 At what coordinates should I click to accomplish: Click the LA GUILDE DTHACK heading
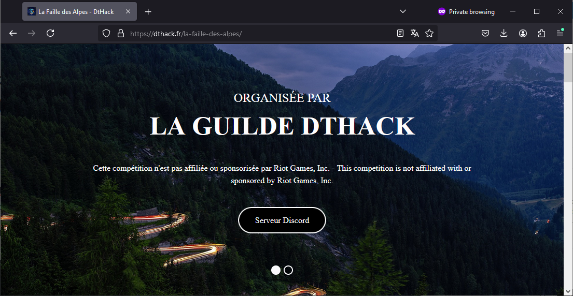(282, 126)
